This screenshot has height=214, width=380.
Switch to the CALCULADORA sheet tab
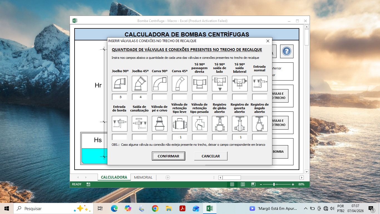(x=114, y=177)
